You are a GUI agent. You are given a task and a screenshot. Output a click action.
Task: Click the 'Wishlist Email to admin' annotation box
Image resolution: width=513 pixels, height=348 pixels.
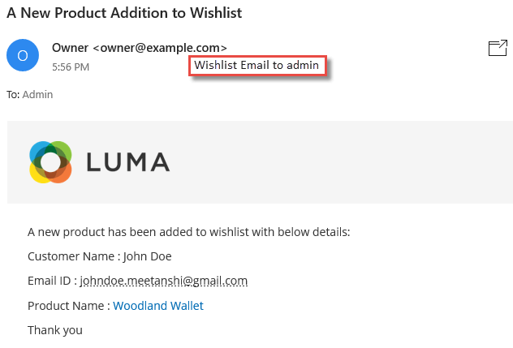click(x=257, y=66)
